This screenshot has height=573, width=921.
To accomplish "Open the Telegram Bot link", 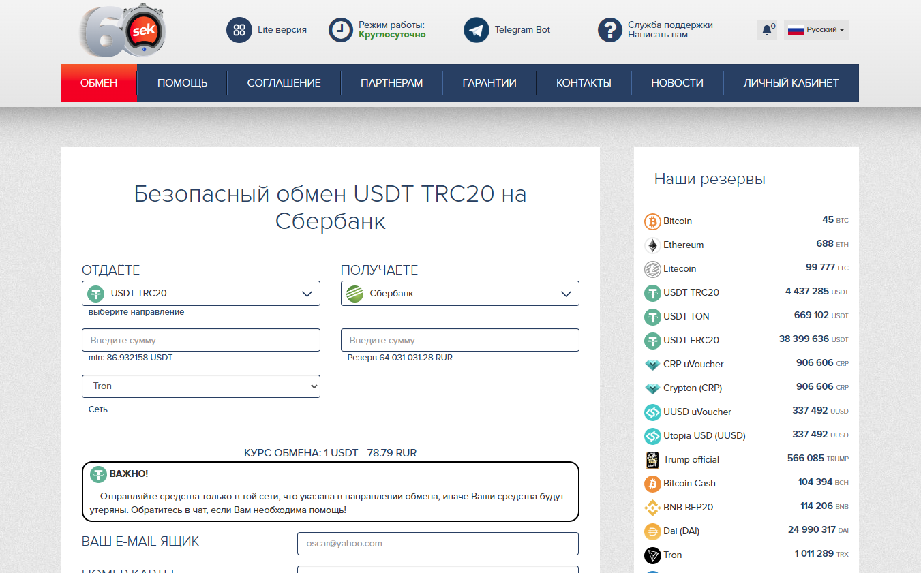I will coord(522,30).
